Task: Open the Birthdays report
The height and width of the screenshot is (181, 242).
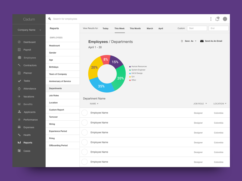Action: (63, 67)
